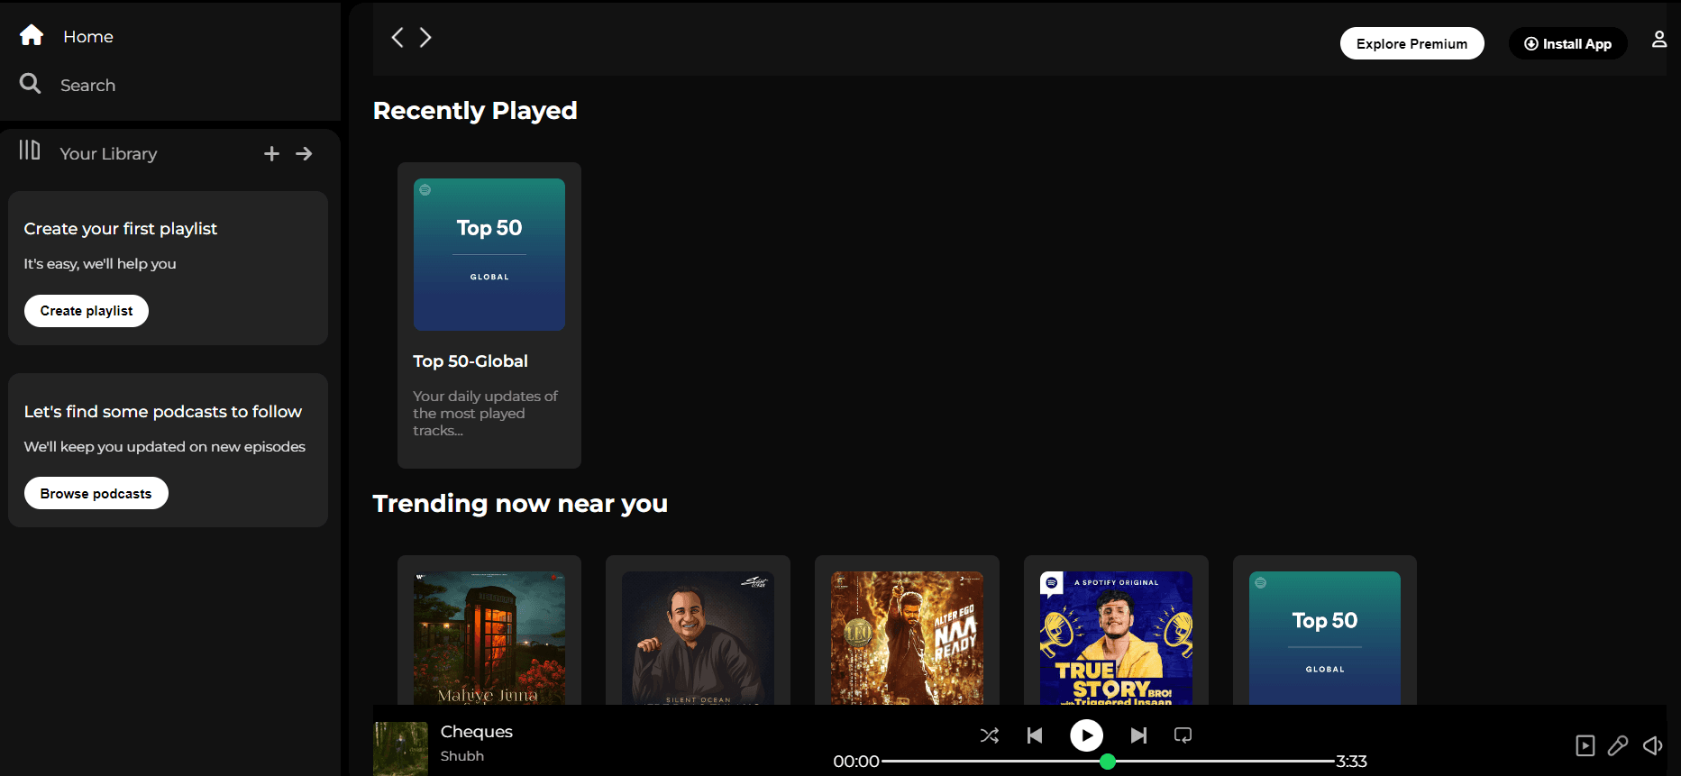Toggle shuffle playback
The width and height of the screenshot is (1681, 776).
point(989,735)
